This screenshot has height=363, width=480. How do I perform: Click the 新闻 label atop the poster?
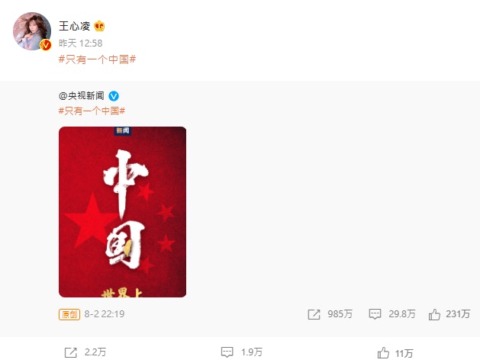coord(123,131)
